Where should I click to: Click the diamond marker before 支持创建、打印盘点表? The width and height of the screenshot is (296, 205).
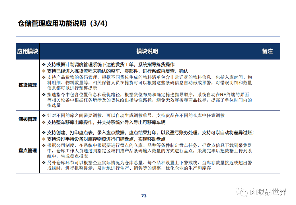[x=44, y=132]
